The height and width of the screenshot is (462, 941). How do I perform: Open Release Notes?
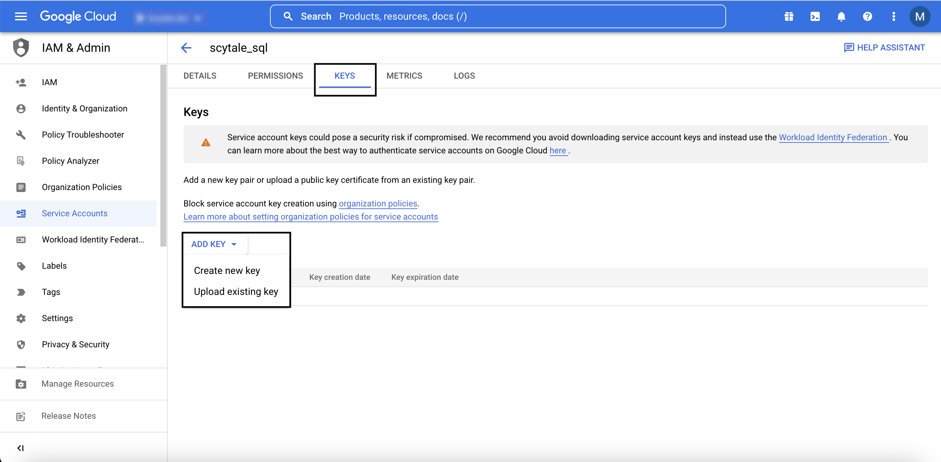coord(83,416)
